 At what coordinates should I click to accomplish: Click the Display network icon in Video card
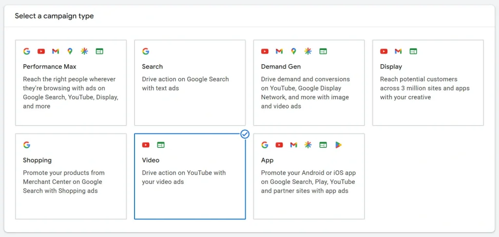coord(161,145)
